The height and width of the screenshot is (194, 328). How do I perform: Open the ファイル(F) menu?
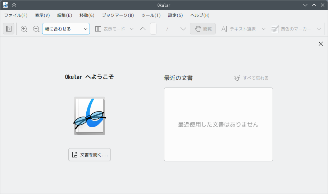tap(16, 15)
